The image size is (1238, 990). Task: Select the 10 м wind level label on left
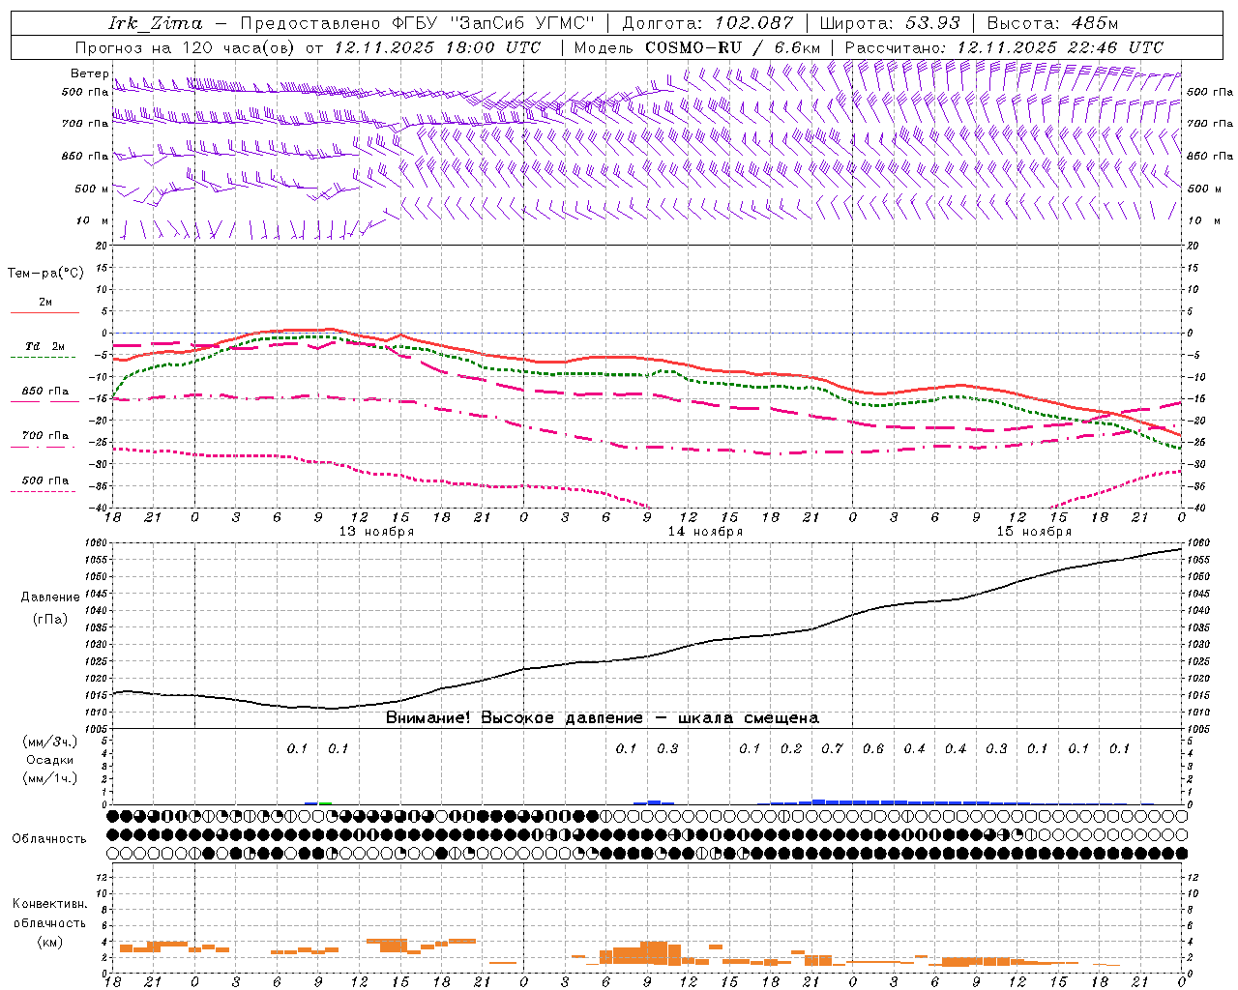coord(92,220)
